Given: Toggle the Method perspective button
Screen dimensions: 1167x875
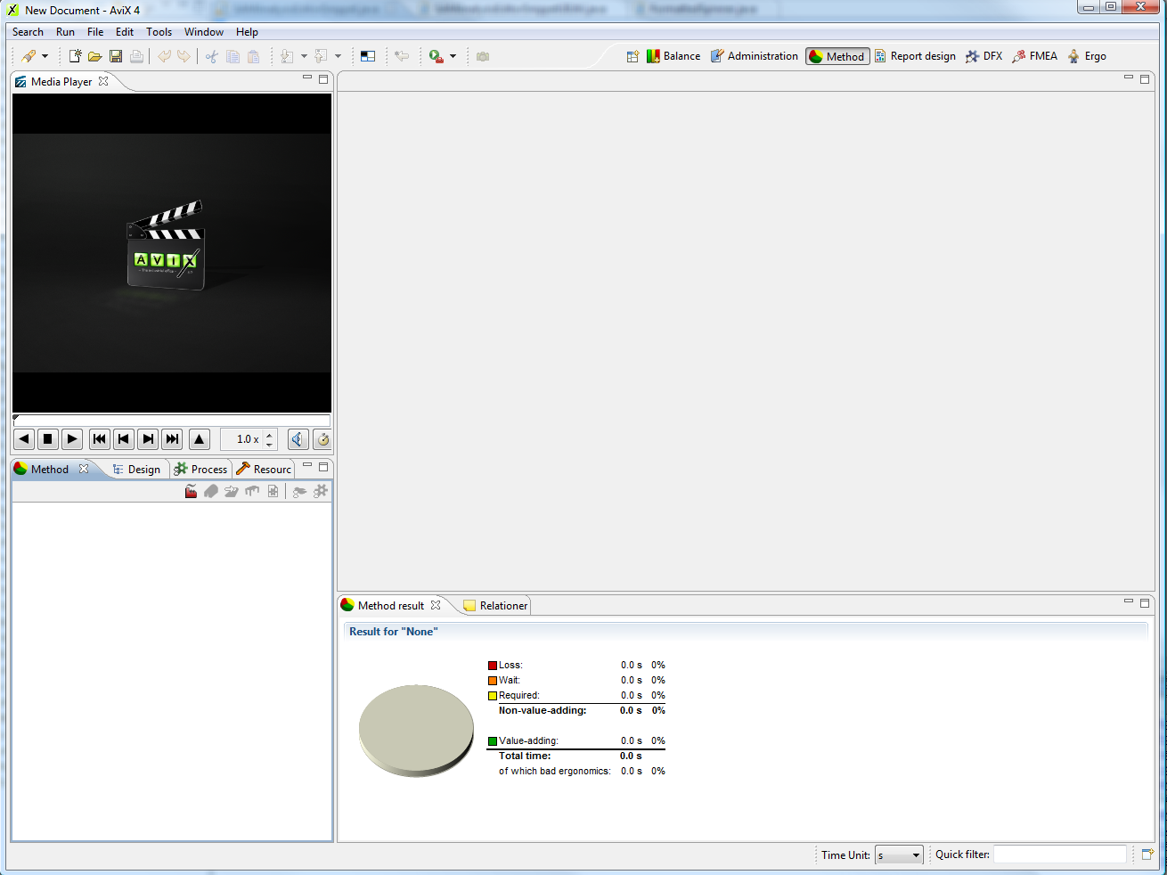Looking at the screenshot, I should (x=836, y=56).
